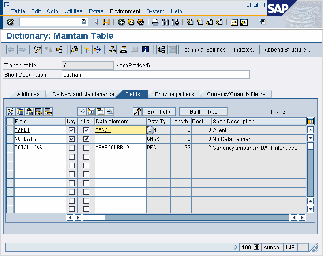The image size is (323, 256).
Task: Open the status bar system selection list
Action: 256,247
